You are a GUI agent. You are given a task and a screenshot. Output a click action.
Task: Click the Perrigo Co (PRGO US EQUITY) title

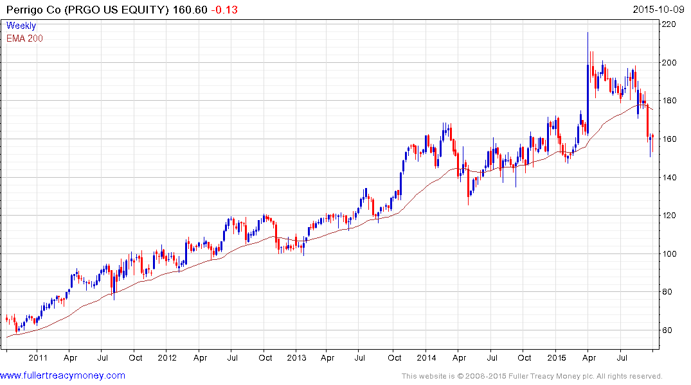coord(87,10)
